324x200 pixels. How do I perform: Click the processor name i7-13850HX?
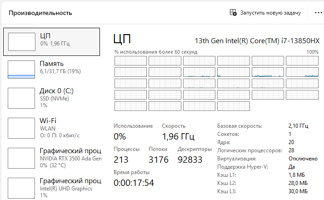coord(257,41)
